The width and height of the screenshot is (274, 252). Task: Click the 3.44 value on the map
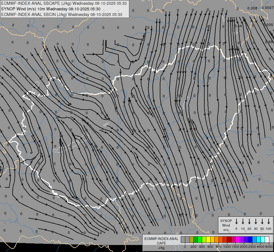pos(238,26)
